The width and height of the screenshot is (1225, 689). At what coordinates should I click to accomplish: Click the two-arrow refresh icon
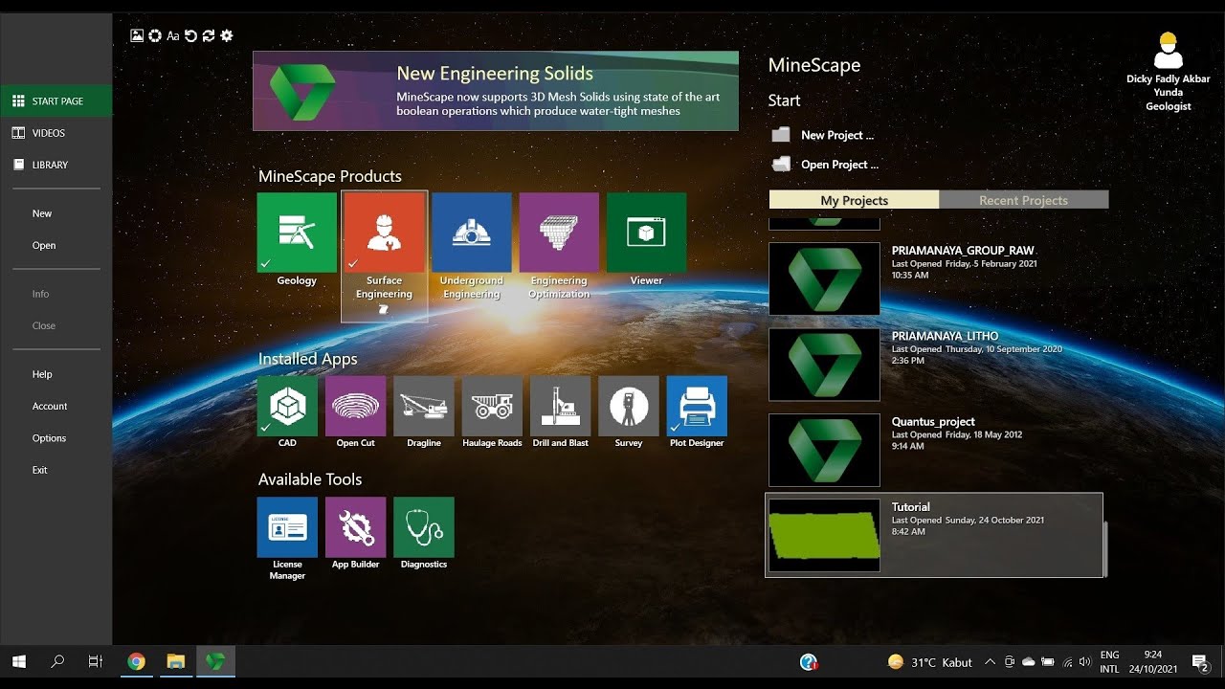point(208,35)
